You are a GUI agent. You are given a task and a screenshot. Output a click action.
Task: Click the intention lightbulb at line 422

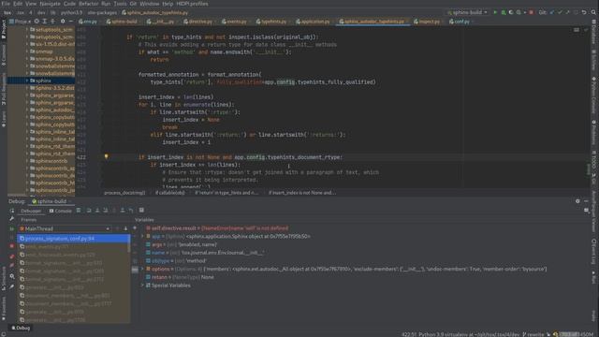point(106,156)
